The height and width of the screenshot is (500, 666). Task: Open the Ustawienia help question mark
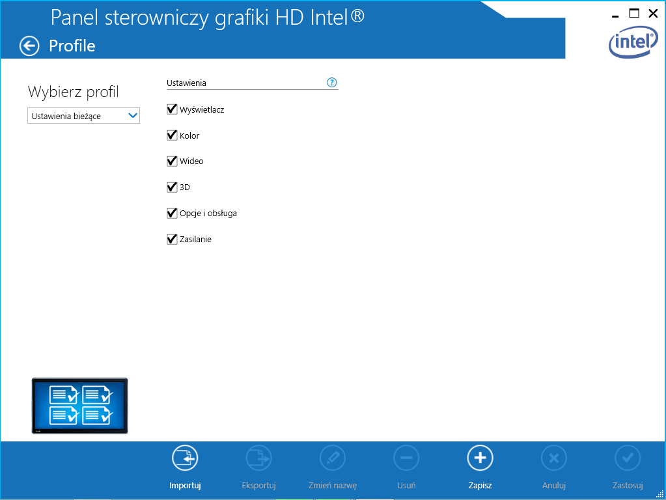(x=332, y=83)
